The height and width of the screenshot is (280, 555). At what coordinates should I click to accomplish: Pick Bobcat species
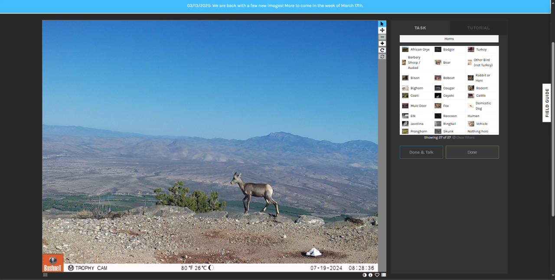point(449,78)
